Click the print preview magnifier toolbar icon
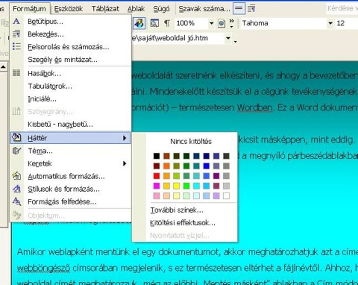Viewport: 358px width, 285px height. [154, 23]
